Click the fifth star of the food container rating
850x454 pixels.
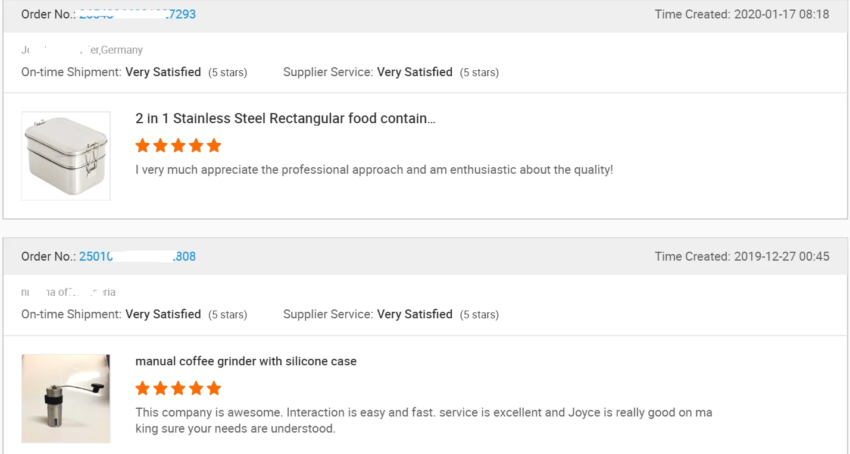(214, 146)
